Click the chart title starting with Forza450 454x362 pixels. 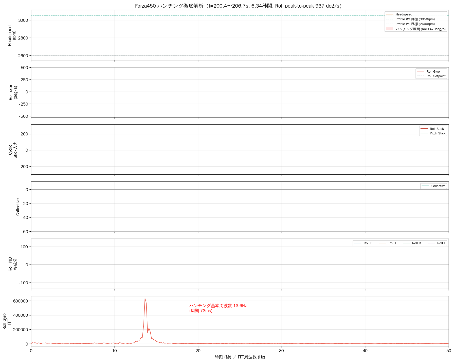point(239,6)
